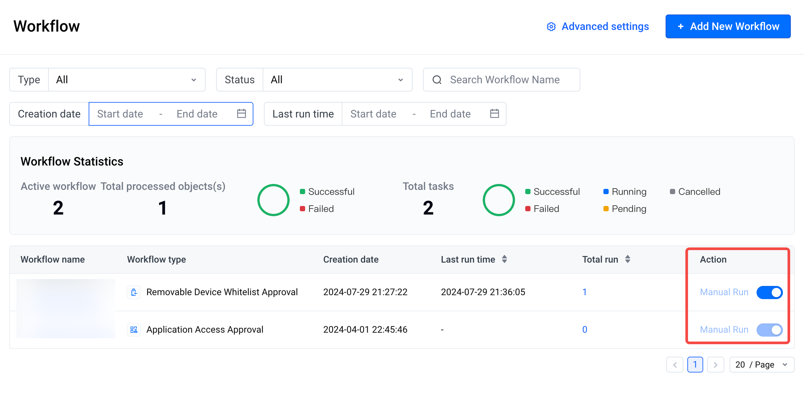Open total run count 0 link
Image resolution: width=804 pixels, height=410 pixels.
[585, 330]
